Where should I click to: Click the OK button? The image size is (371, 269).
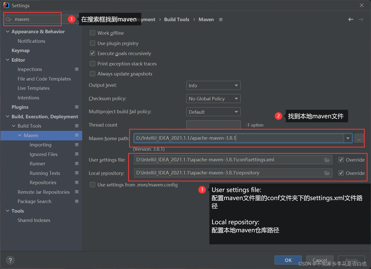coord(288,260)
